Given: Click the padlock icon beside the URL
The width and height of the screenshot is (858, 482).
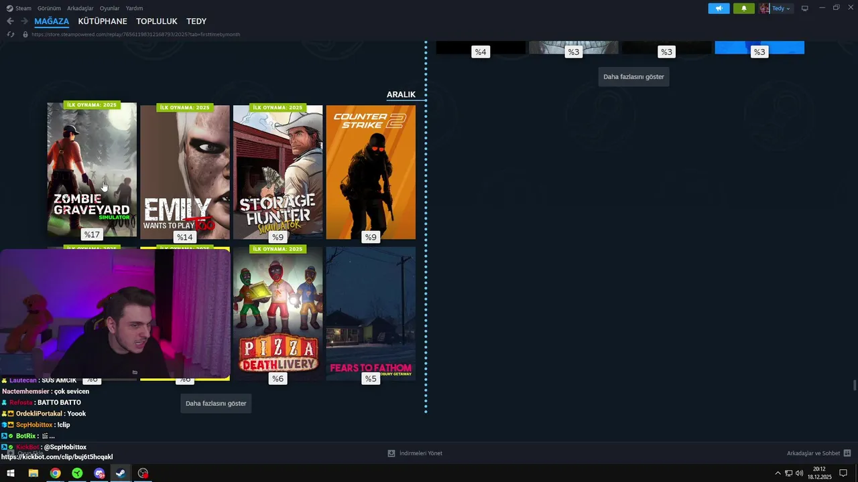Looking at the screenshot, I should [25, 34].
